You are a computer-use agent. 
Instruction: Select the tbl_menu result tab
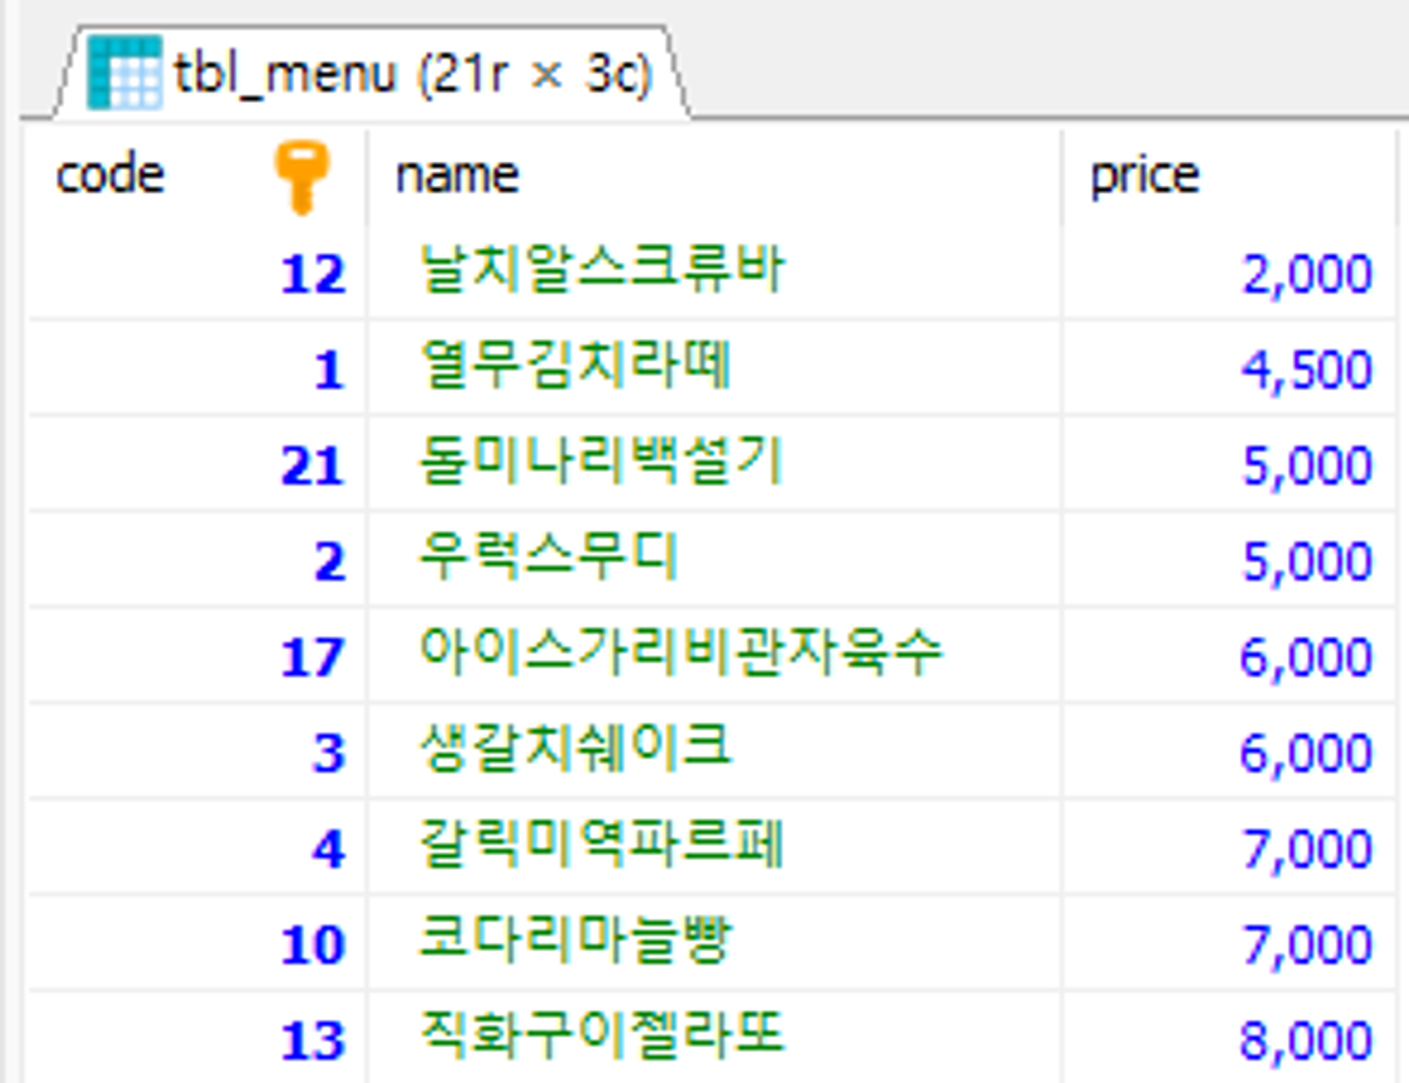point(412,75)
